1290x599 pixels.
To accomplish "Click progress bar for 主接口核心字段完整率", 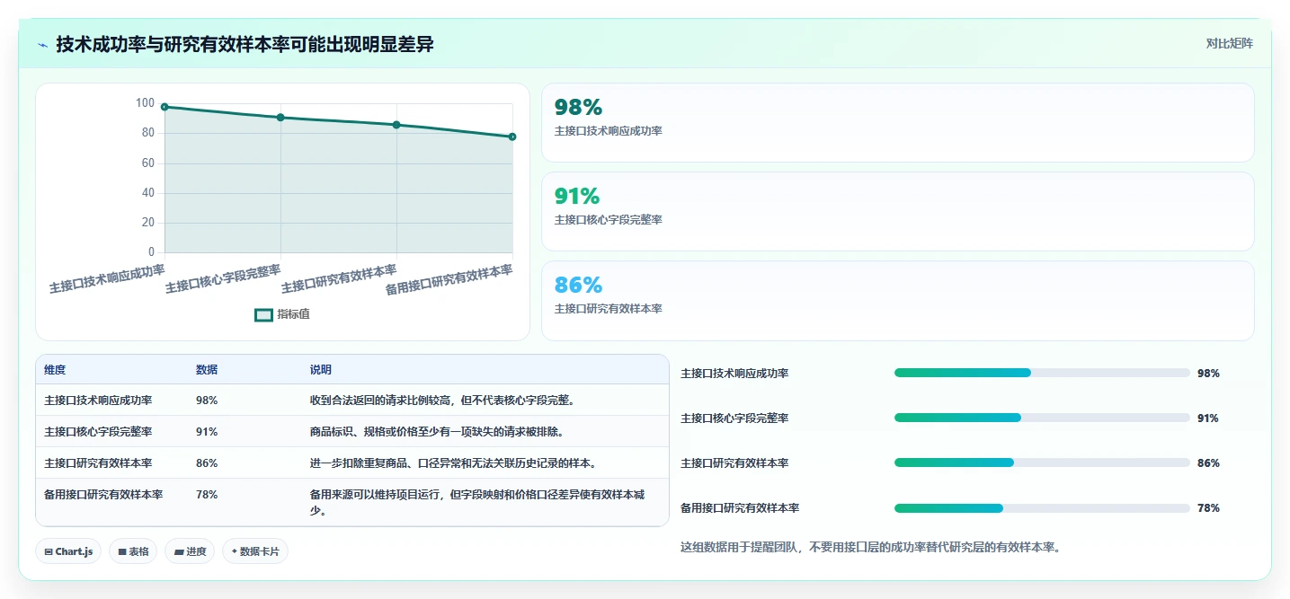I will tap(1042, 418).
